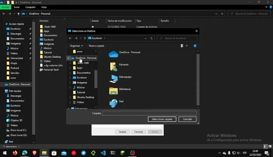Open terminal from the taskbar
This screenshot has width=273, height=157.
(113, 153)
